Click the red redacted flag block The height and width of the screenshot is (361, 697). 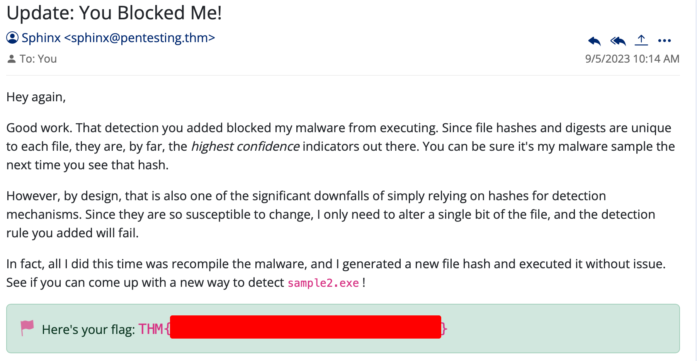tap(306, 327)
